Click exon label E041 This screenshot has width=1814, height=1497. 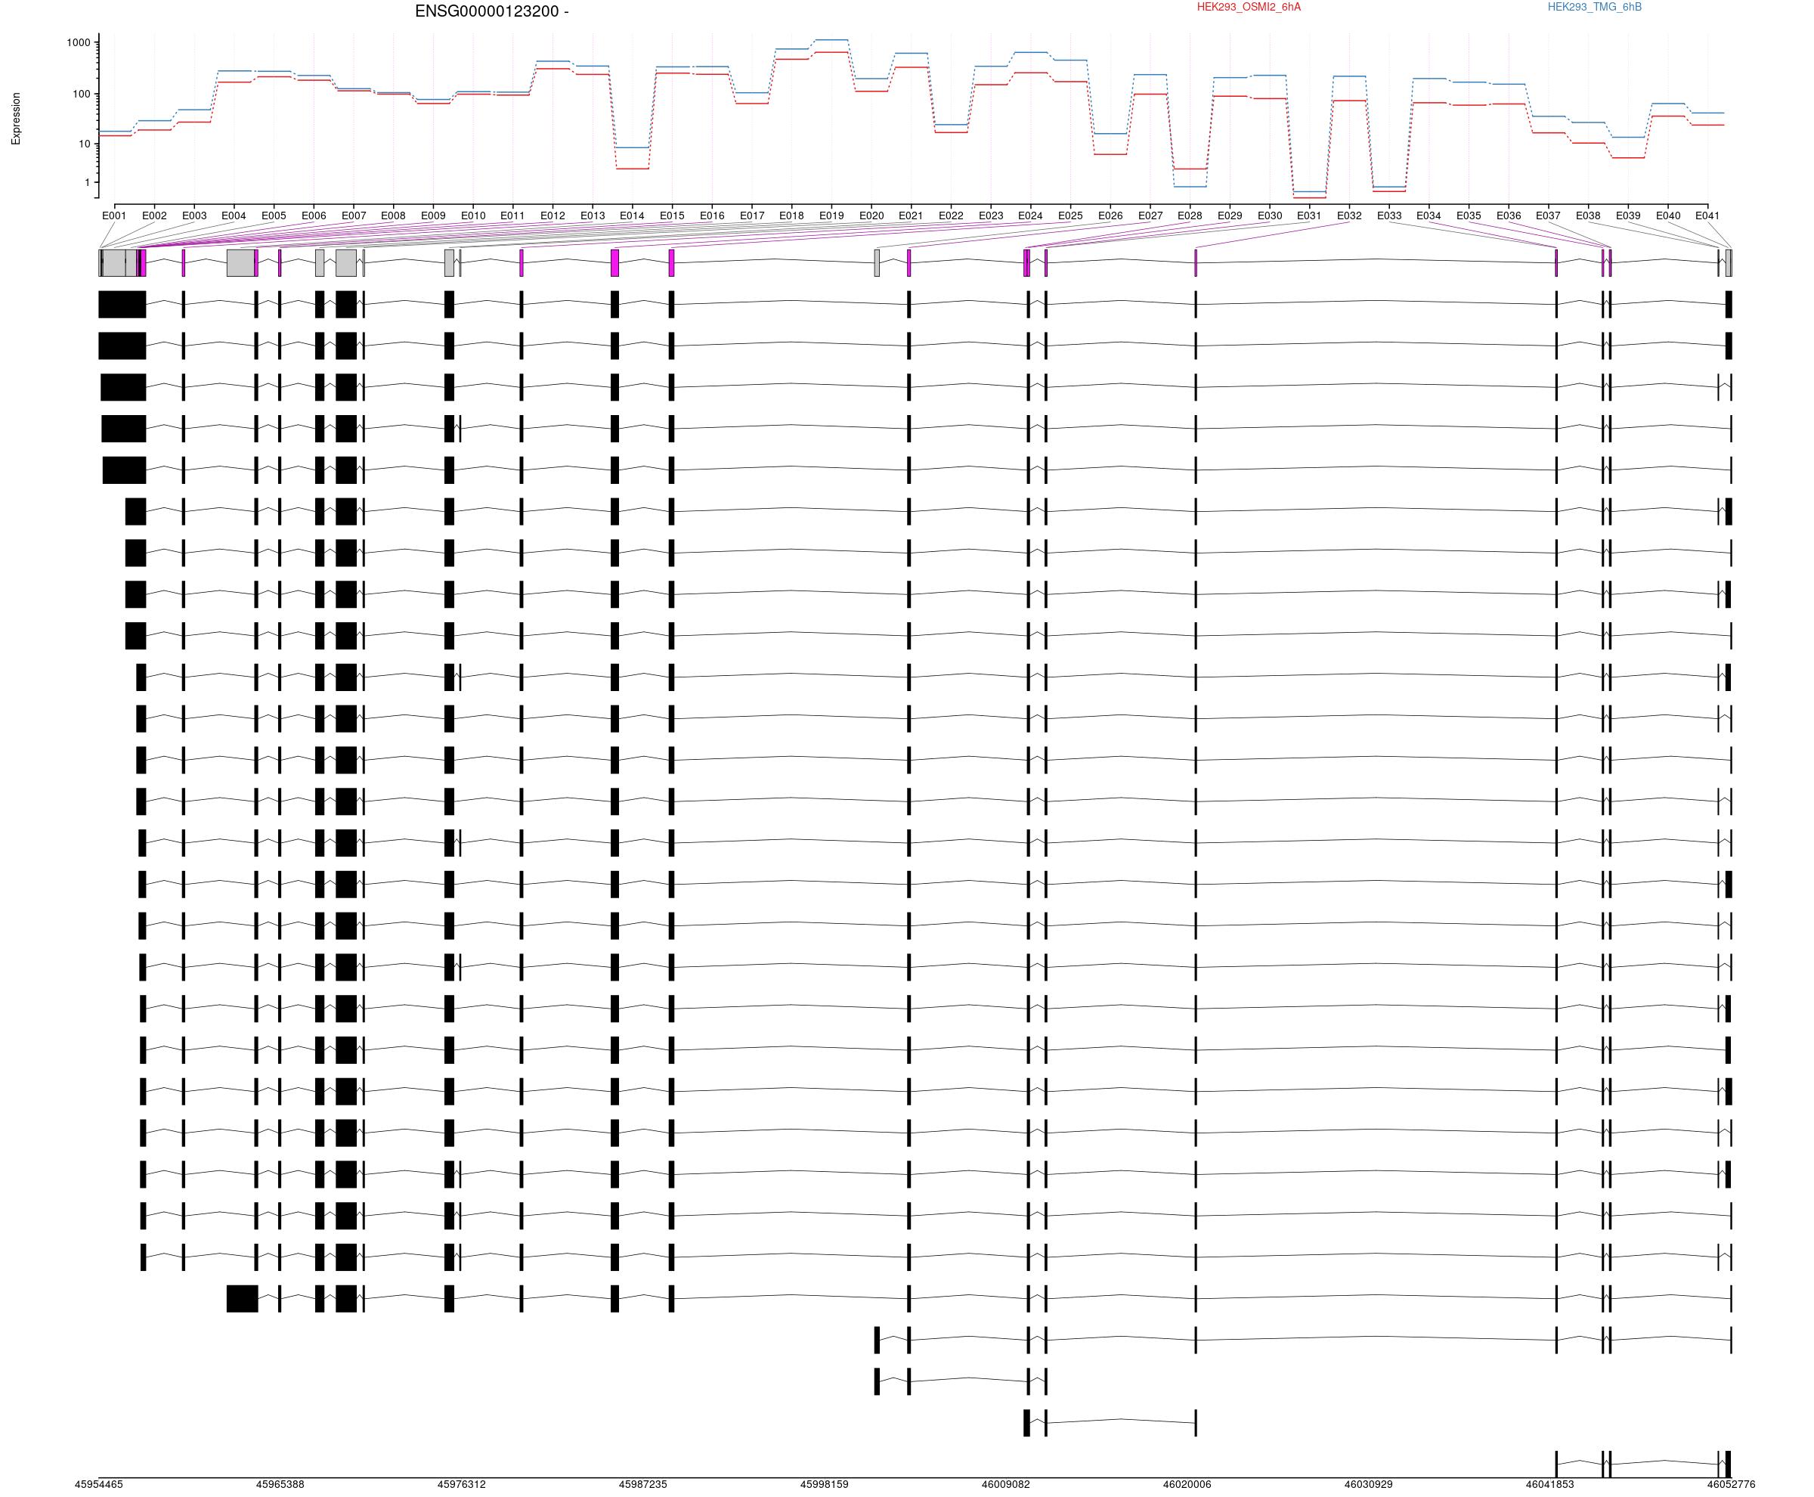pos(1708,215)
